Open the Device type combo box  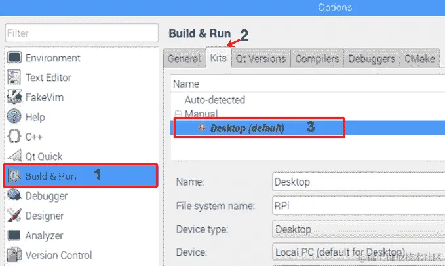pos(358,229)
